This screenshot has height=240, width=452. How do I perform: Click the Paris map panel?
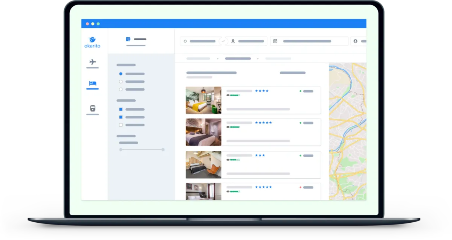coord(348,131)
